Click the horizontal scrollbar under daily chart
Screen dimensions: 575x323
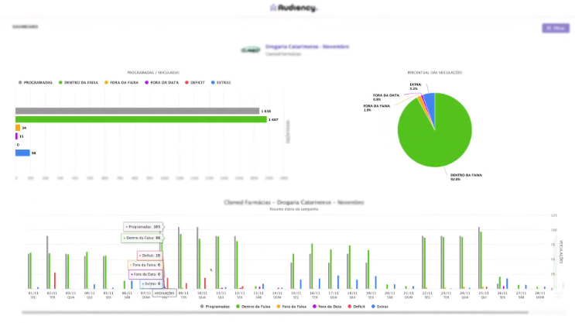point(275,312)
